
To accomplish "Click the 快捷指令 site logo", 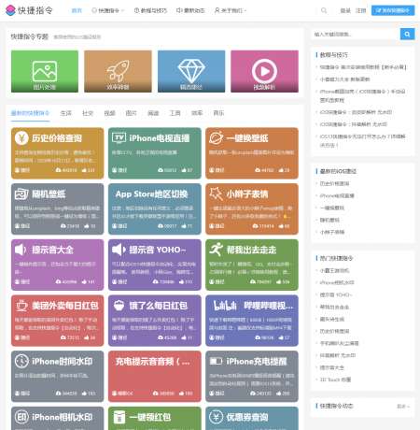I will (29, 10).
